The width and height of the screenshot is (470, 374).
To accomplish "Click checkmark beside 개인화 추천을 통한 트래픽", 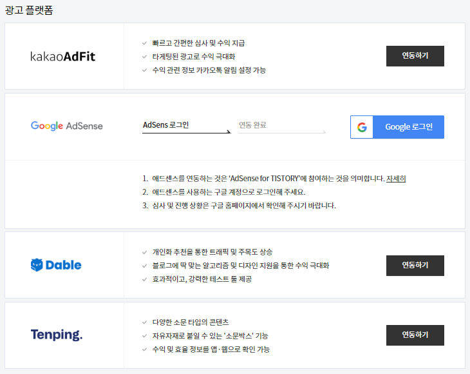I will [144, 252].
